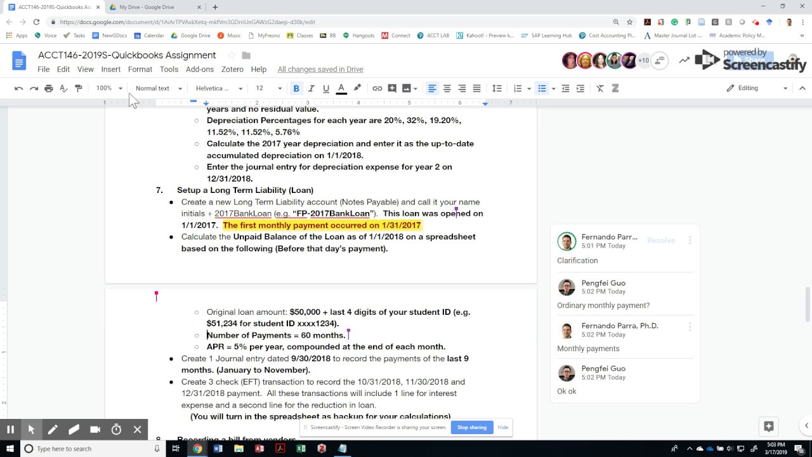Insert a link with the link icon
812x457 pixels.
click(377, 88)
